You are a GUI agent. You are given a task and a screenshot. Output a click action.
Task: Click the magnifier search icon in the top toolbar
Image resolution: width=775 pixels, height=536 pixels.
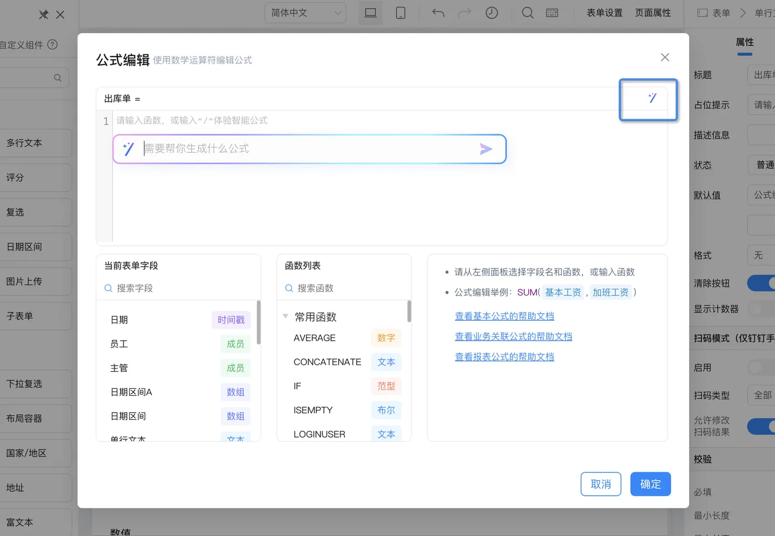[x=528, y=13]
